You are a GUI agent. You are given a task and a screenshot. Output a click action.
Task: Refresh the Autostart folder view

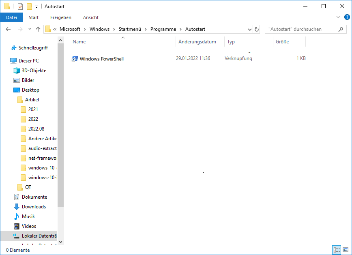click(x=257, y=29)
